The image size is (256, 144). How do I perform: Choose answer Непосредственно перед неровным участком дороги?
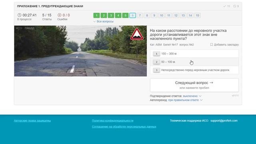coord(194,70)
